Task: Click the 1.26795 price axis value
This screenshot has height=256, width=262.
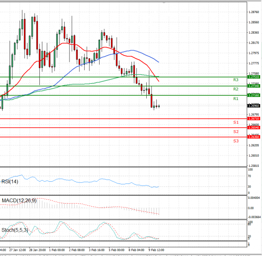Action: pyautogui.click(x=254, y=115)
